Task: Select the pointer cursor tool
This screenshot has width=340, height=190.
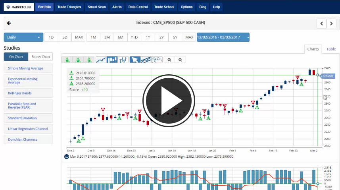Action: click(x=135, y=60)
